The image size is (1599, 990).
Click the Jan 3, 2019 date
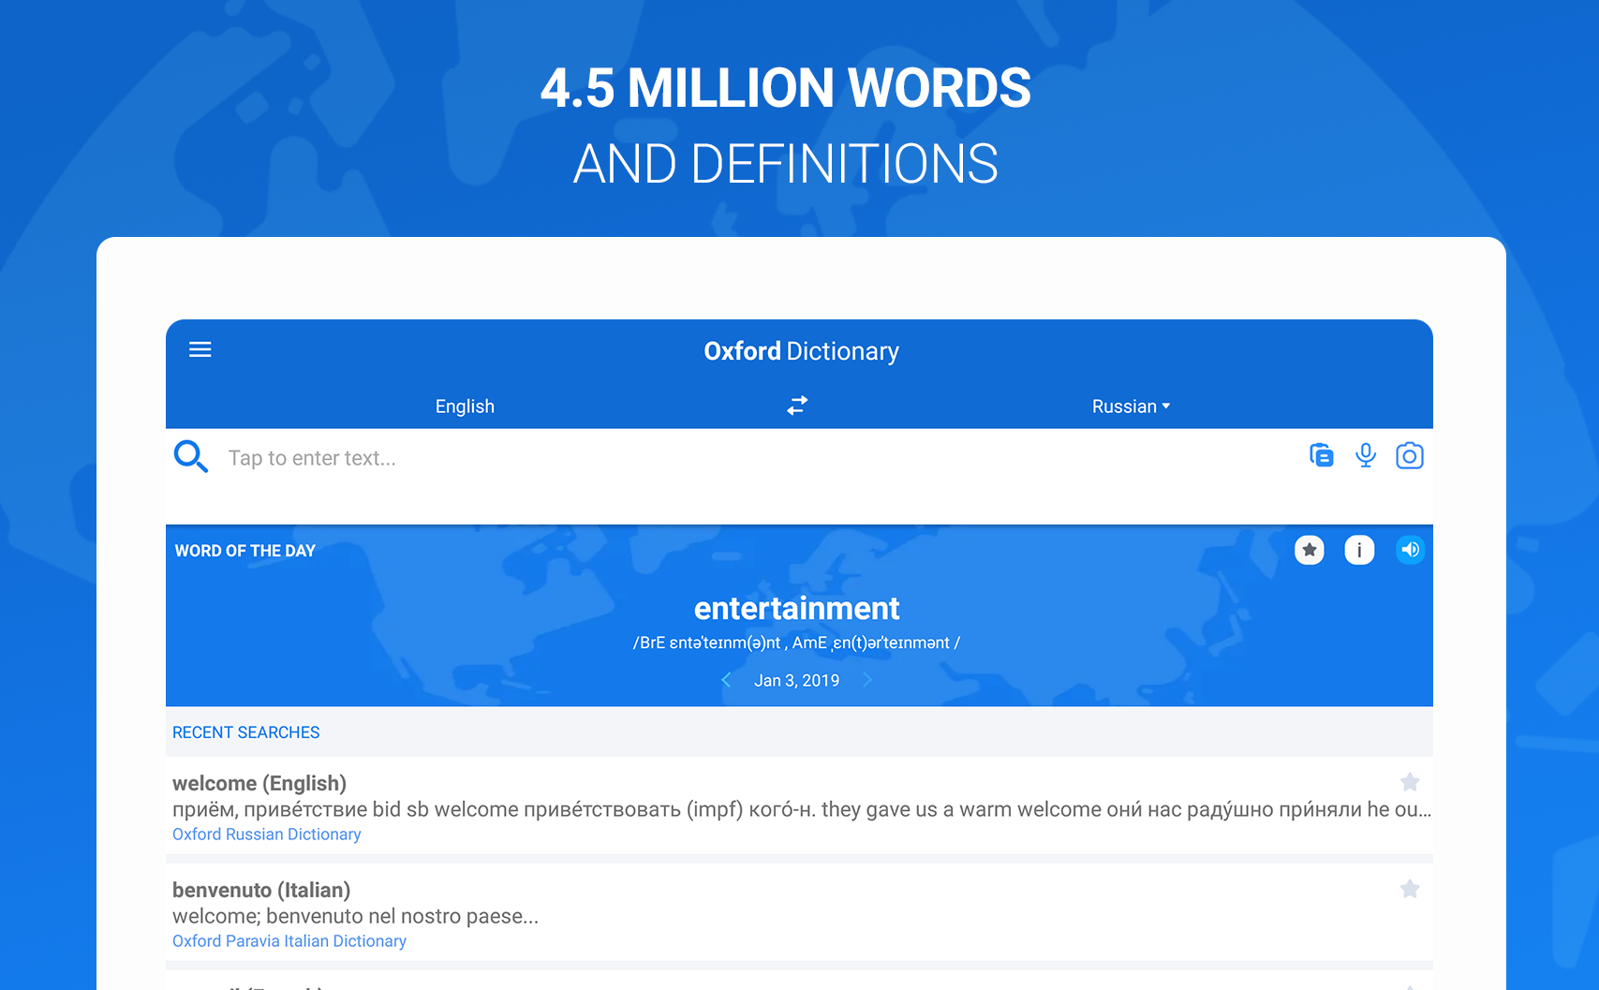tap(797, 681)
